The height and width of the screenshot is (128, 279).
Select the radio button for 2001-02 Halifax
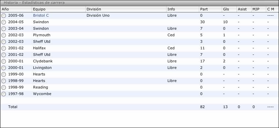pyautogui.click(x=4, y=48)
